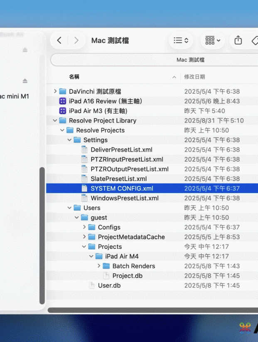Sort by the 名稱 column header
258x342 pixels.
point(74,77)
